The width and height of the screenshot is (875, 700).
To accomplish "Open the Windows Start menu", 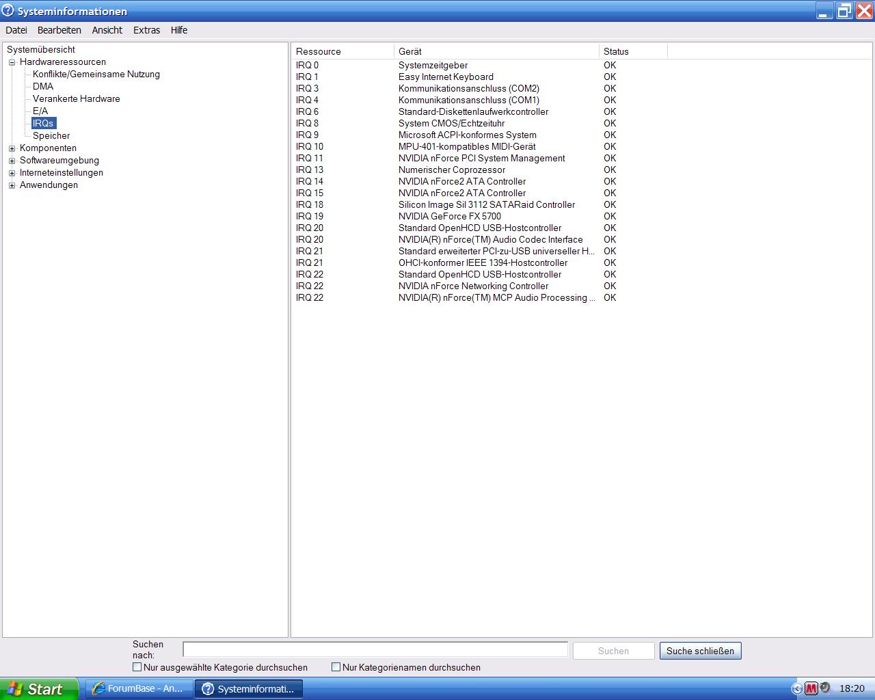I will [x=39, y=688].
